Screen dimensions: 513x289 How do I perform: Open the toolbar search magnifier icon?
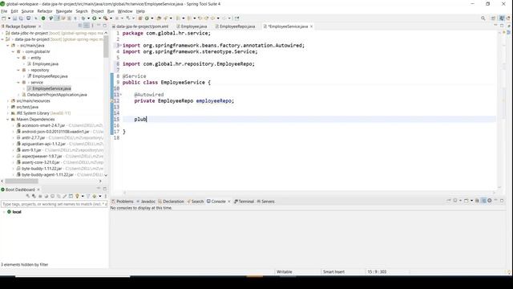(483, 18)
